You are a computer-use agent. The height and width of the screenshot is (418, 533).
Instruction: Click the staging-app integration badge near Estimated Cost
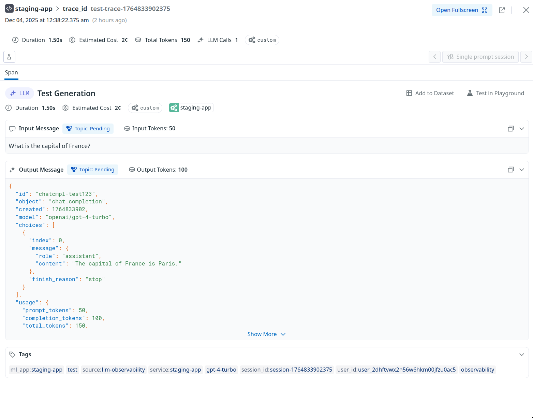coord(191,107)
